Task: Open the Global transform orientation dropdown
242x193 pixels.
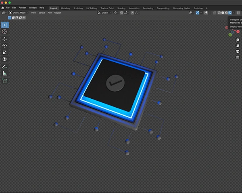Action: 104,13
